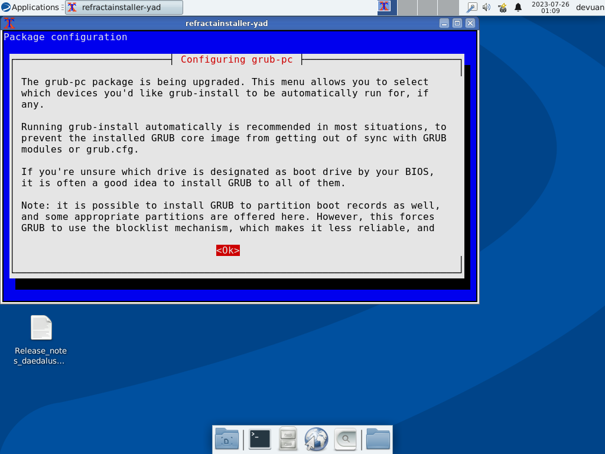Image resolution: width=605 pixels, height=454 pixels.
Task: Minimize the refractainstaller-yad window
Action: click(444, 23)
